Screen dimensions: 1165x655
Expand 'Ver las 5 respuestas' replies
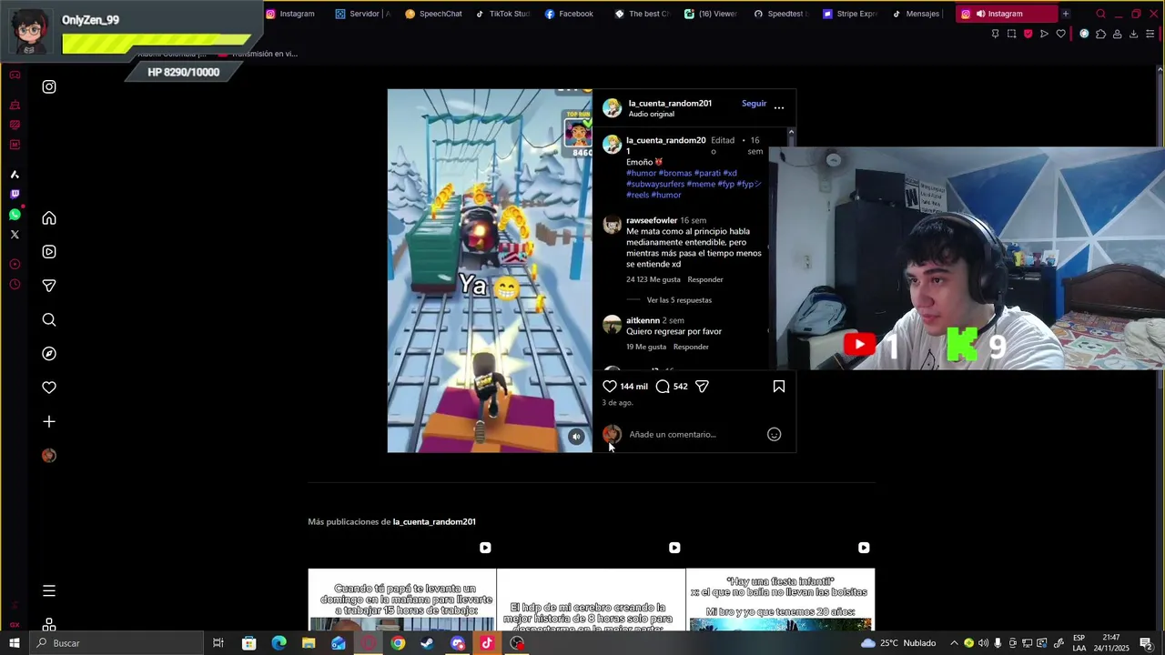click(x=679, y=300)
